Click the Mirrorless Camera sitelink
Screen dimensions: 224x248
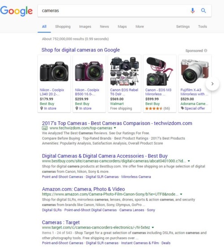pyautogui.click(x=136, y=177)
